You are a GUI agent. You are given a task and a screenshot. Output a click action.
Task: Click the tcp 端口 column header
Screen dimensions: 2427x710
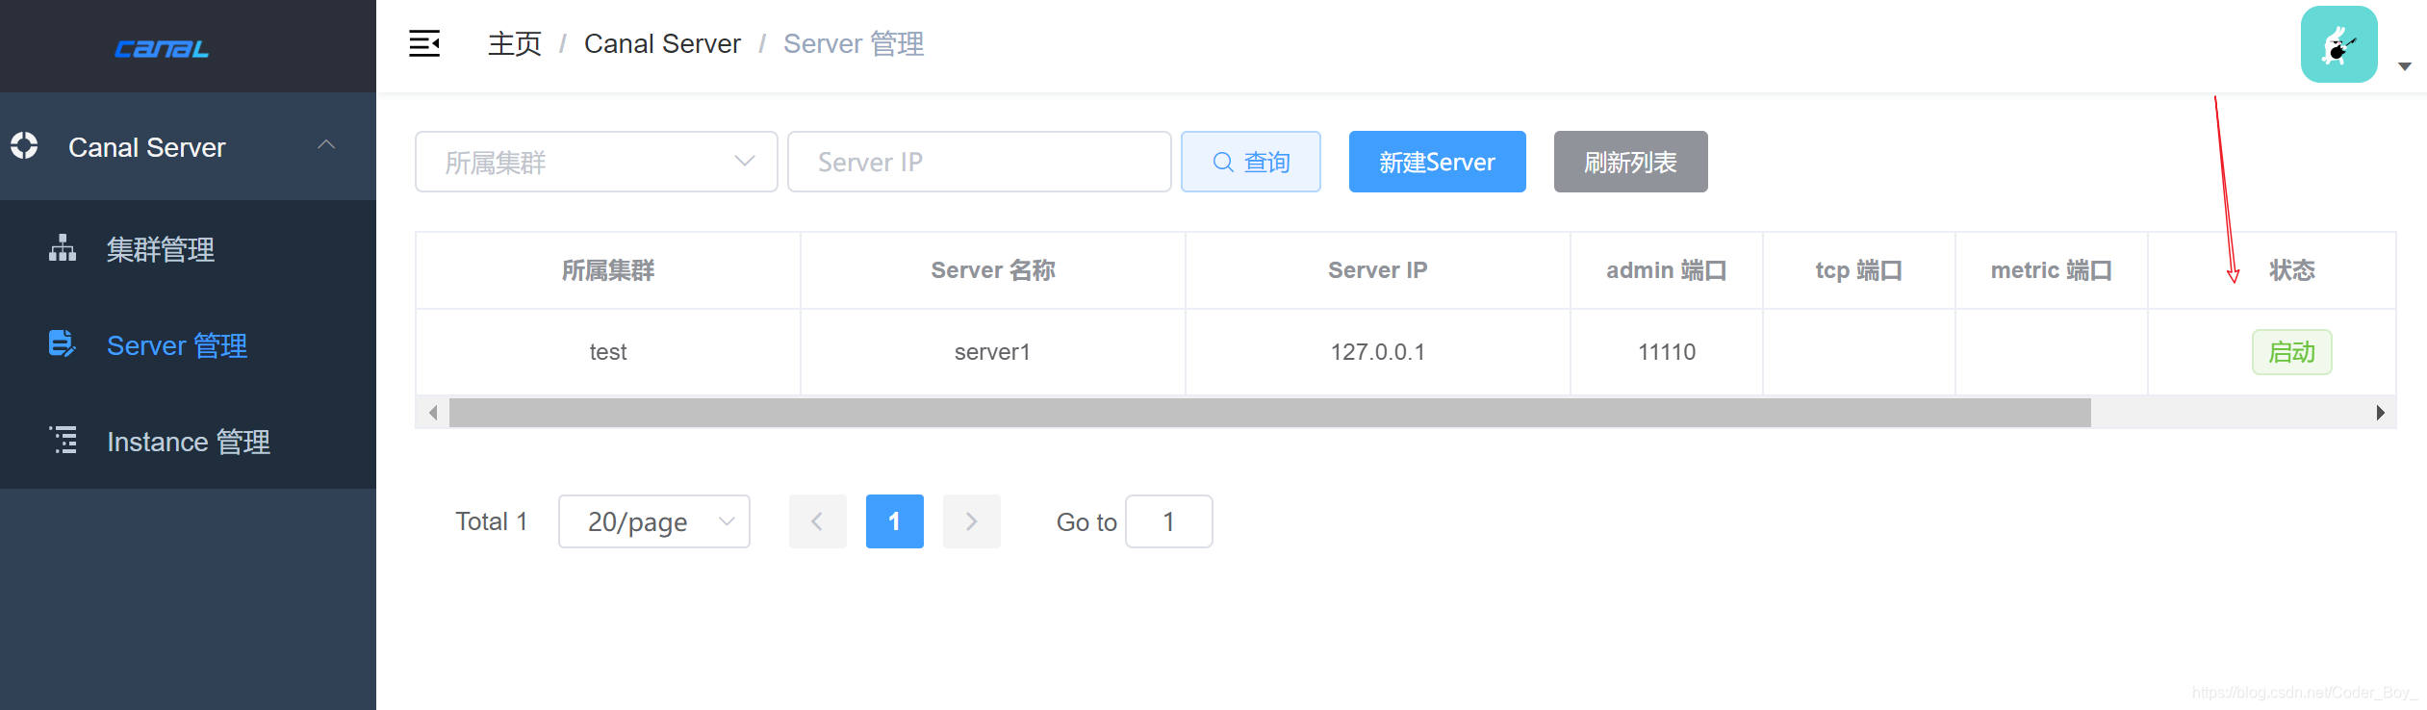pos(1859,270)
